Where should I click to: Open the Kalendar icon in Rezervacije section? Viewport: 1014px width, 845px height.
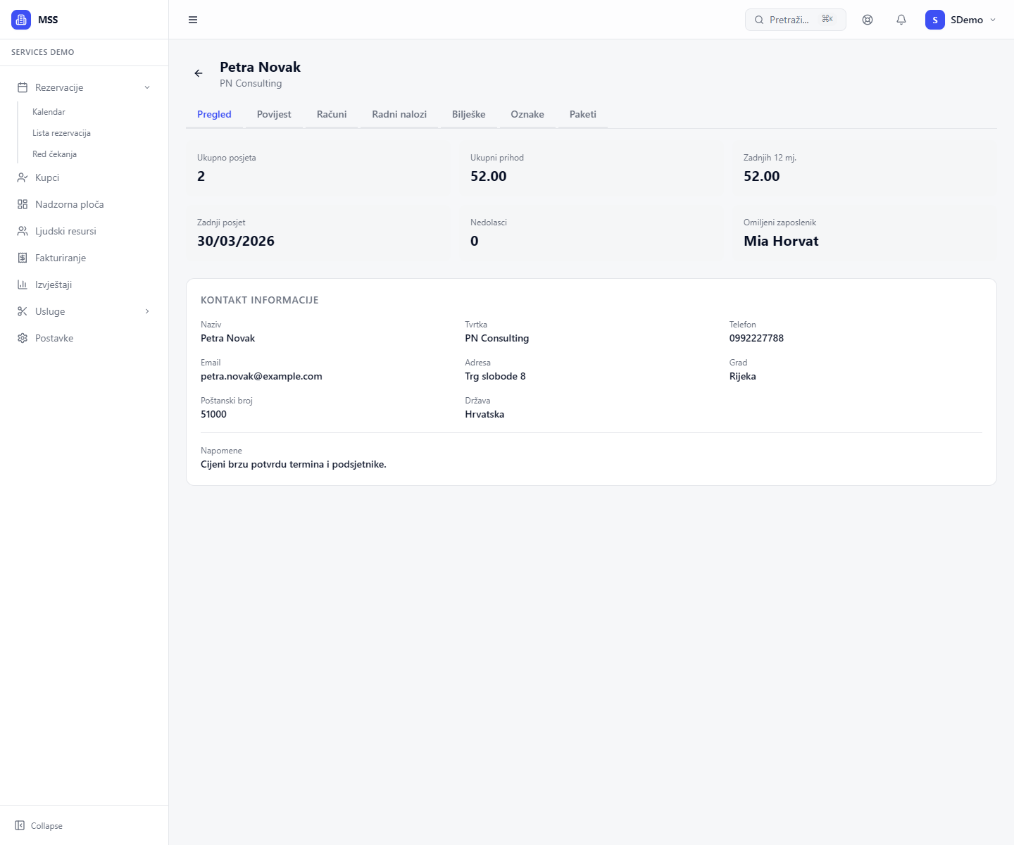[x=49, y=111]
